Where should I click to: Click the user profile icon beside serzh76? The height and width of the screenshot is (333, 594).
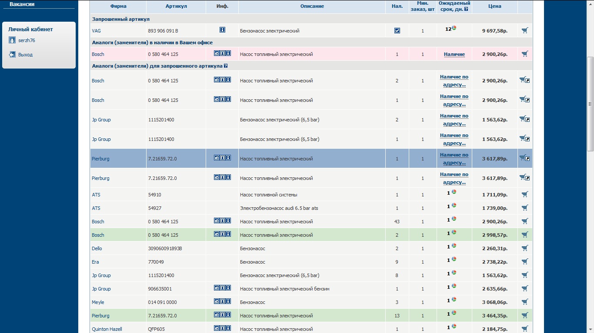(12, 40)
